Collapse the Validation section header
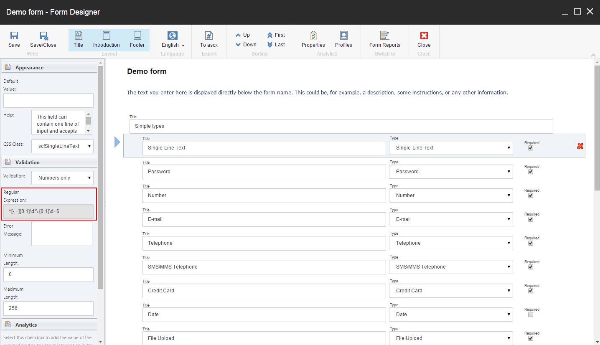The width and height of the screenshot is (600, 345). [x=49, y=162]
